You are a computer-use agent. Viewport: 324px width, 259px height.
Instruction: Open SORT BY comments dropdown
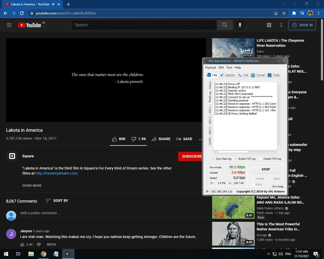[x=57, y=201]
